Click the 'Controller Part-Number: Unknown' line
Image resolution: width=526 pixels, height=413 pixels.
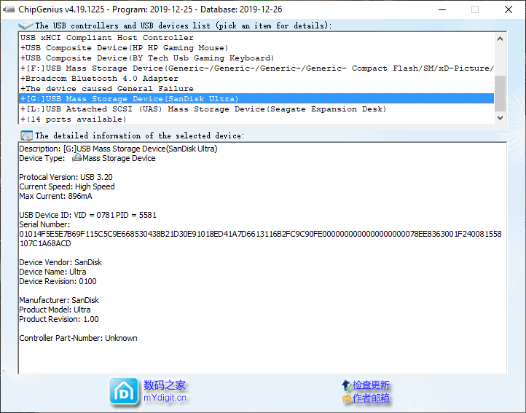click(78, 338)
